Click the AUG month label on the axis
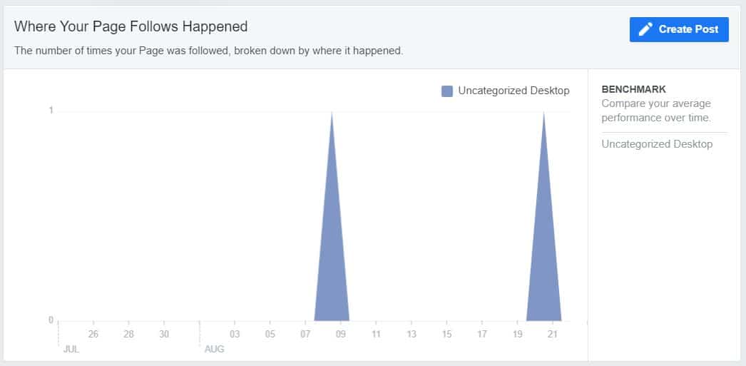This screenshot has width=746, height=366. tap(215, 350)
